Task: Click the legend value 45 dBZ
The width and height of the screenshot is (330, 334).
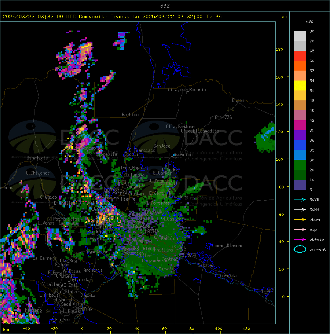Action: point(312,110)
